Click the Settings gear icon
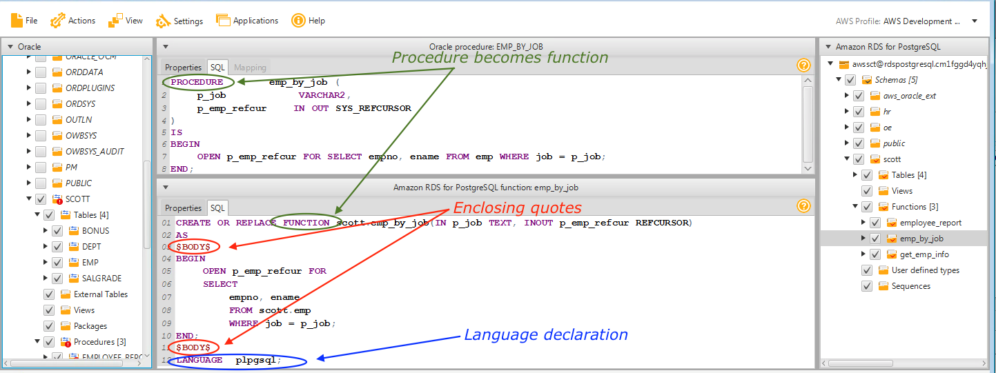 point(163,21)
